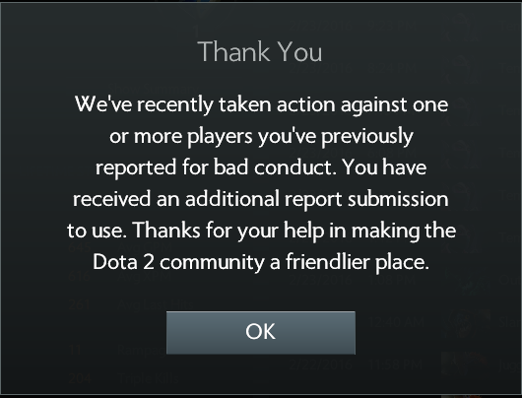This screenshot has height=398, width=522.
Task: Click the dimmed Rampages stat row
Action: click(118, 350)
